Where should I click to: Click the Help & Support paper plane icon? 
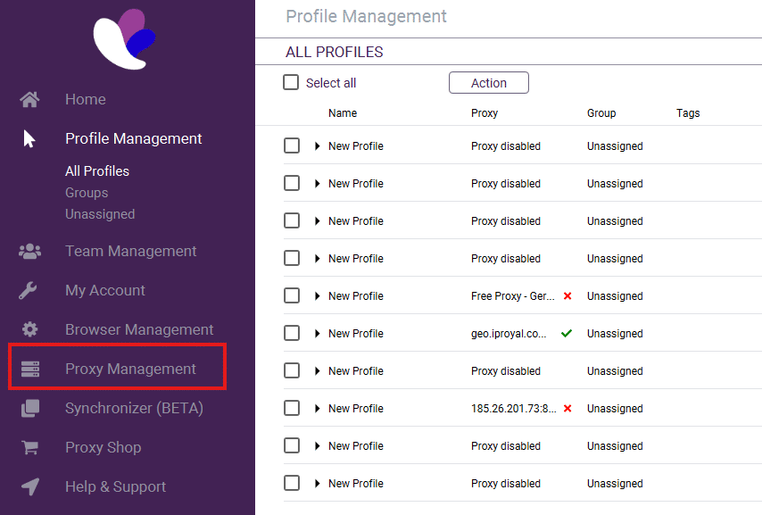[x=29, y=487]
